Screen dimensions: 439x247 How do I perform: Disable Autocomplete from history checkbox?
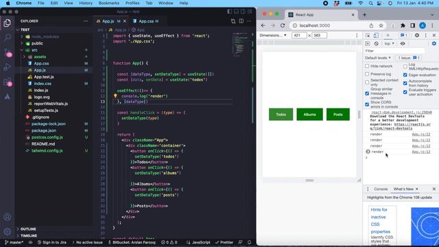tap(405, 83)
